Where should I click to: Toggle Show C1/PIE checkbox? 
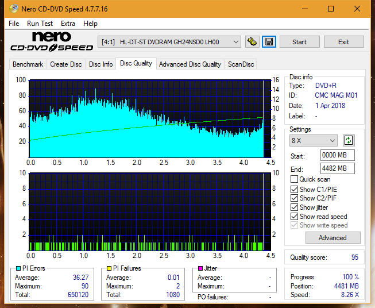pos(294,189)
